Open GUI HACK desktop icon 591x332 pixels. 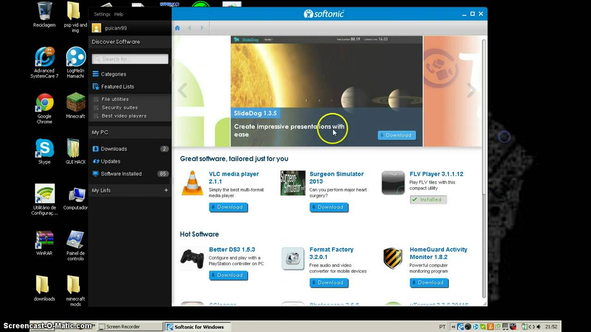point(76,152)
